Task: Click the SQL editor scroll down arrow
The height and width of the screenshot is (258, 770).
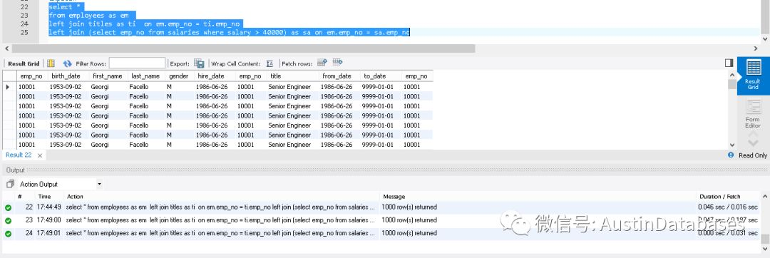Action: coord(766,38)
